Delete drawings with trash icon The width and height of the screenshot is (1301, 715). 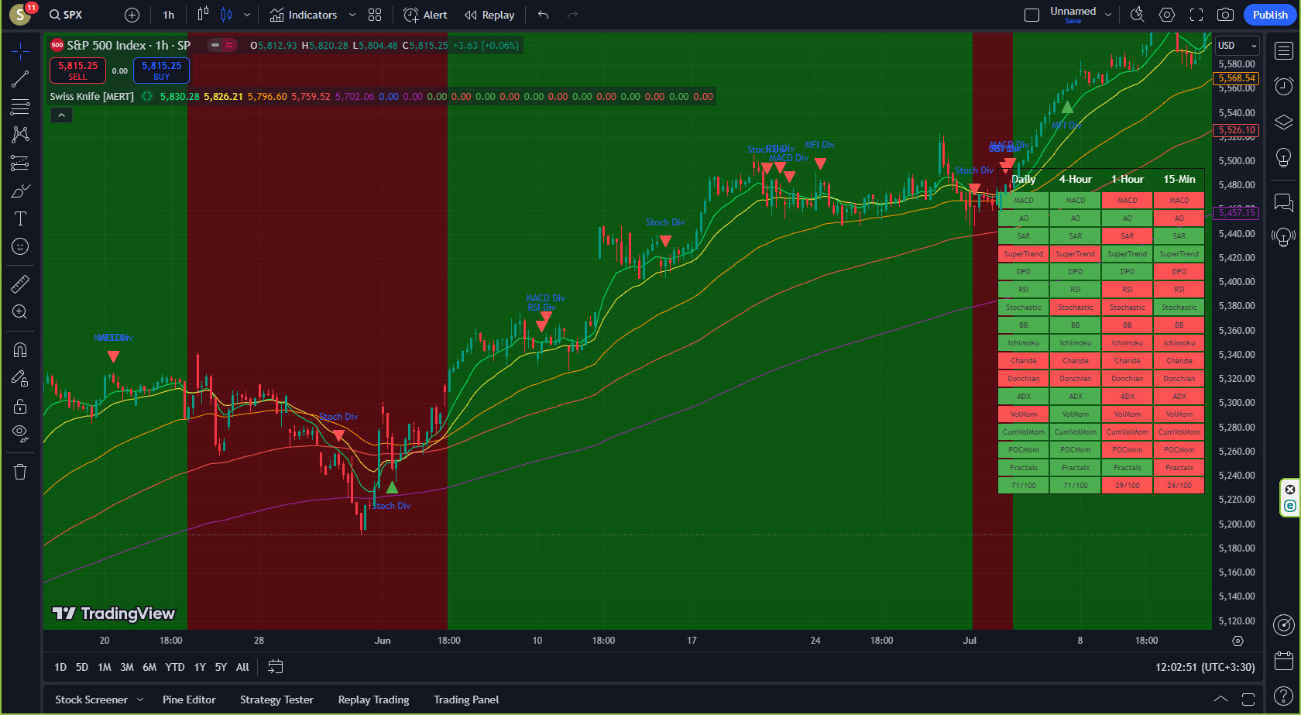click(20, 472)
